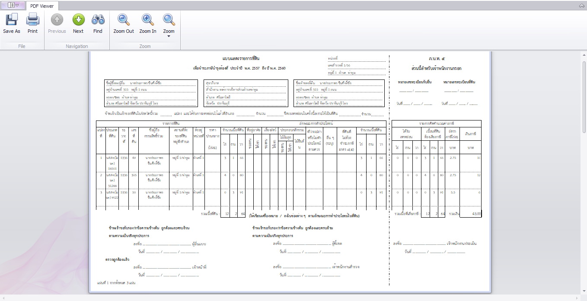This screenshot has width=587, height=301.
Task: Click the table header รายการคิดคำนวณค่าภาษี
Action: click(436, 124)
